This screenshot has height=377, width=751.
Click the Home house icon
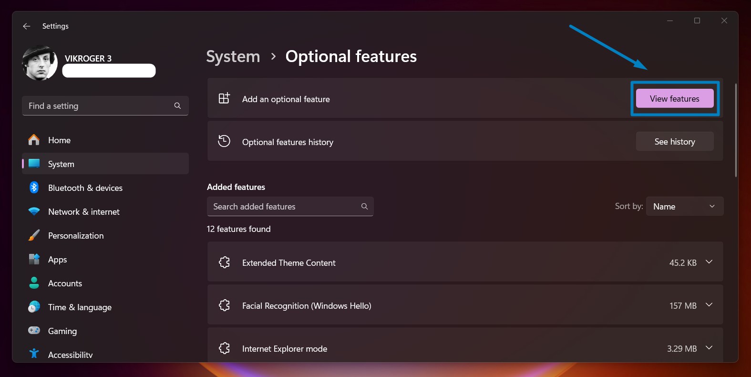coord(34,140)
